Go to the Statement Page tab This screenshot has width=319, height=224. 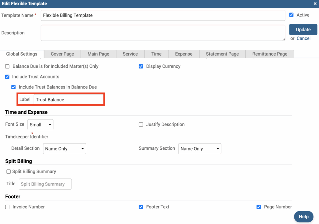[222, 54]
